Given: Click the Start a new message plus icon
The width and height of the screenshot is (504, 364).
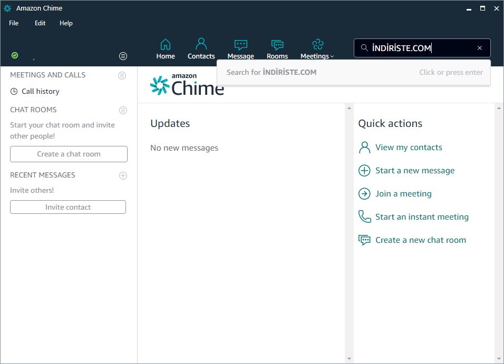Looking at the screenshot, I should (364, 171).
